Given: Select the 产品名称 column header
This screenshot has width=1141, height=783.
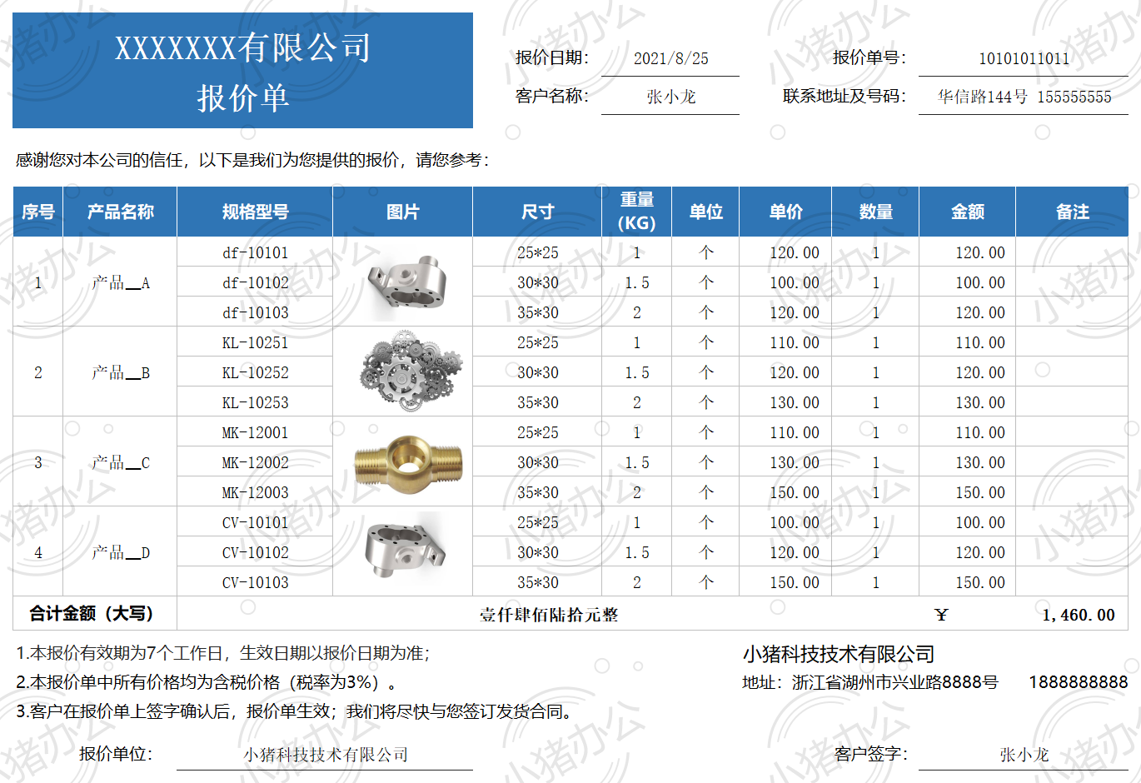Looking at the screenshot, I should coord(121,212).
